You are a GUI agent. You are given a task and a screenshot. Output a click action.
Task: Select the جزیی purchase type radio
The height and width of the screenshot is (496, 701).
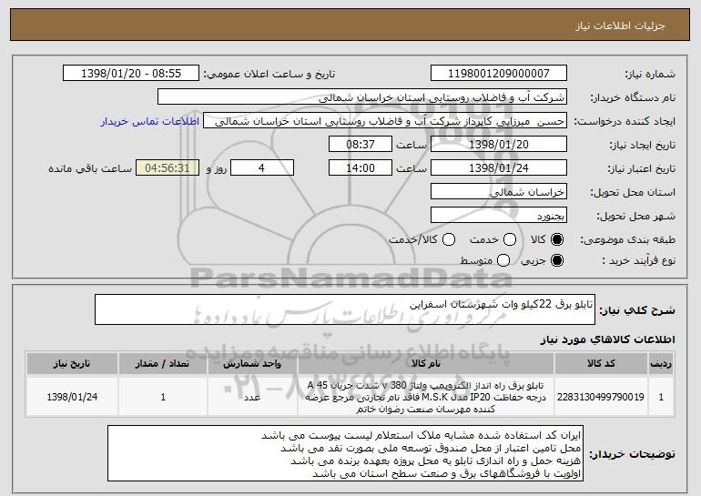point(557,260)
